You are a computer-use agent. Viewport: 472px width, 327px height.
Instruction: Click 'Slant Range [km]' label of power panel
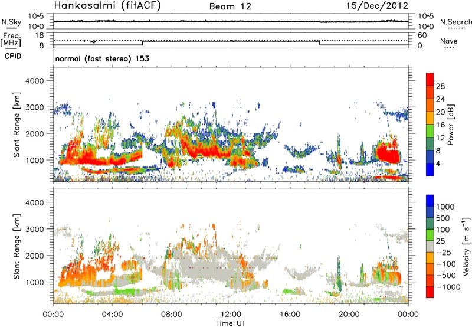(x=17, y=125)
